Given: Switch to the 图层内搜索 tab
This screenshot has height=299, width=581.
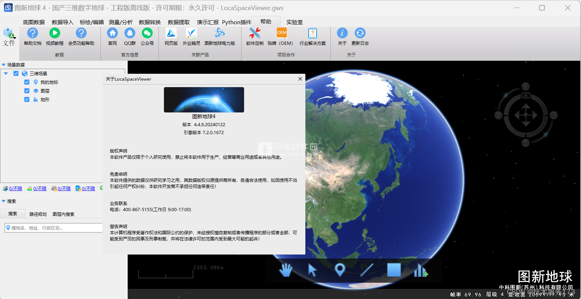Looking at the screenshot, I should tap(63, 214).
